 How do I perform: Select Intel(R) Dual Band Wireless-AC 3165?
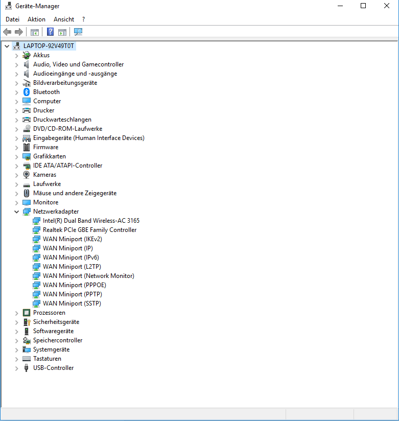pyautogui.click(x=91, y=221)
